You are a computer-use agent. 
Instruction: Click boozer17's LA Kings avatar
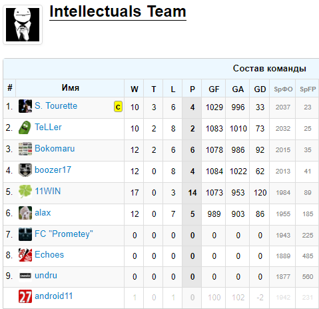(25, 170)
